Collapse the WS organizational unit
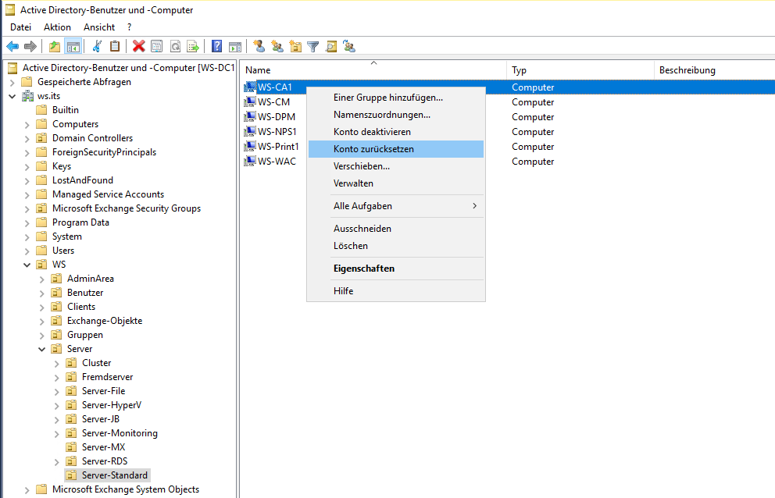This screenshot has width=775, height=498. coord(27,265)
